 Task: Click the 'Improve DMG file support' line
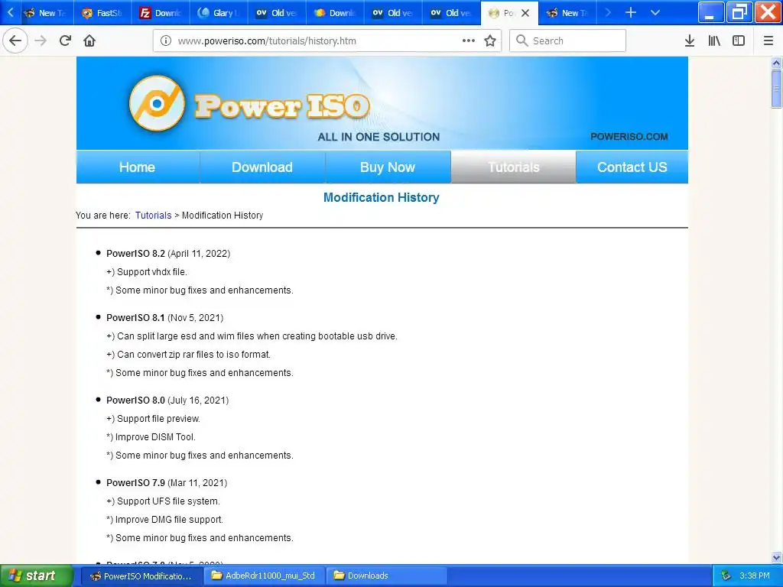tap(165, 520)
